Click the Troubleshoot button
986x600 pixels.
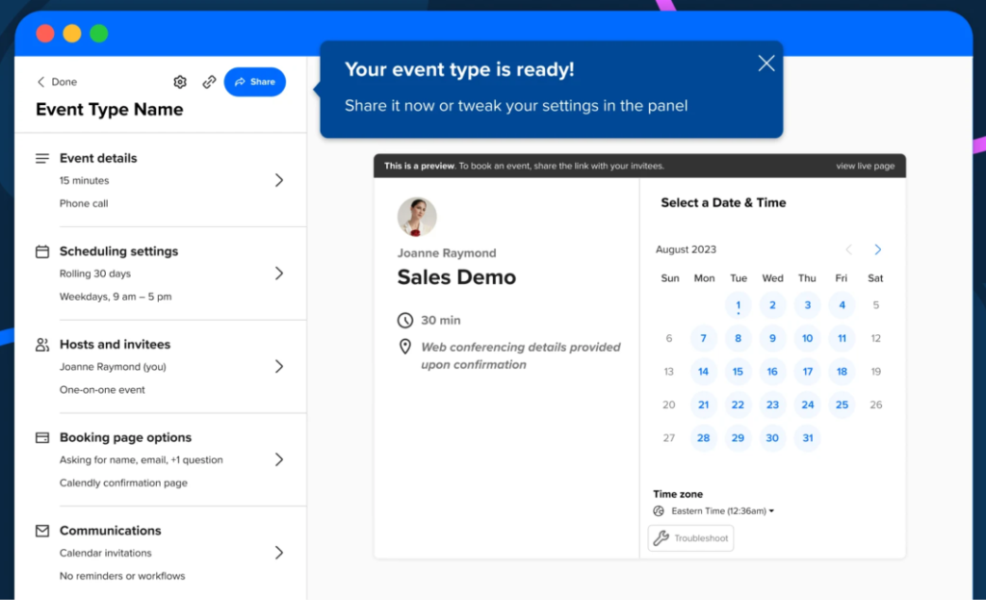tap(690, 538)
